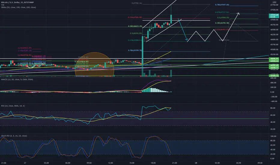Select Fib label 0(47780.36) at chart top
Image resolution: width=280 pixels, height=165 pixels.
[x=137, y=3]
